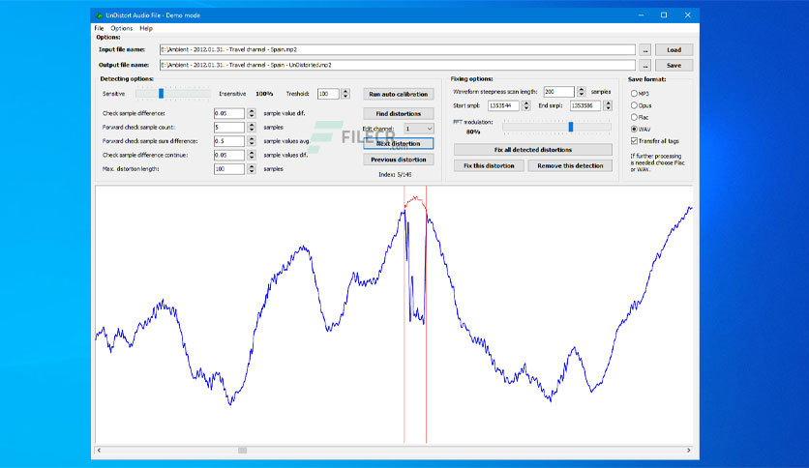The height and width of the screenshot is (468, 809).
Task: Open the Edit channel dropdown
Action: pos(418,129)
